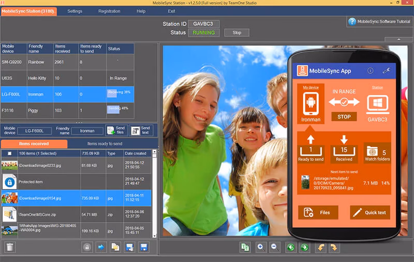Image resolution: width=414 pixels, height=262 pixels.
Task: Click the Date created column header
Action: coord(137,153)
